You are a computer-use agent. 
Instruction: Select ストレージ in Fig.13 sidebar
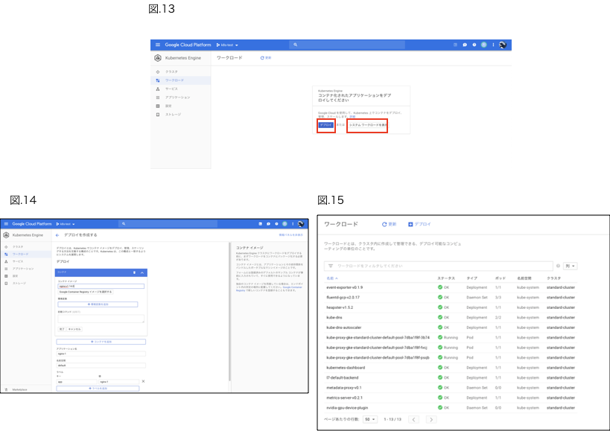[x=173, y=115]
